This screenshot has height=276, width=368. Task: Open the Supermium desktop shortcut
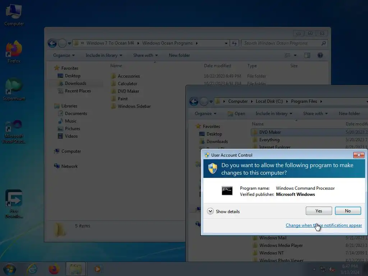click(14, 89)
